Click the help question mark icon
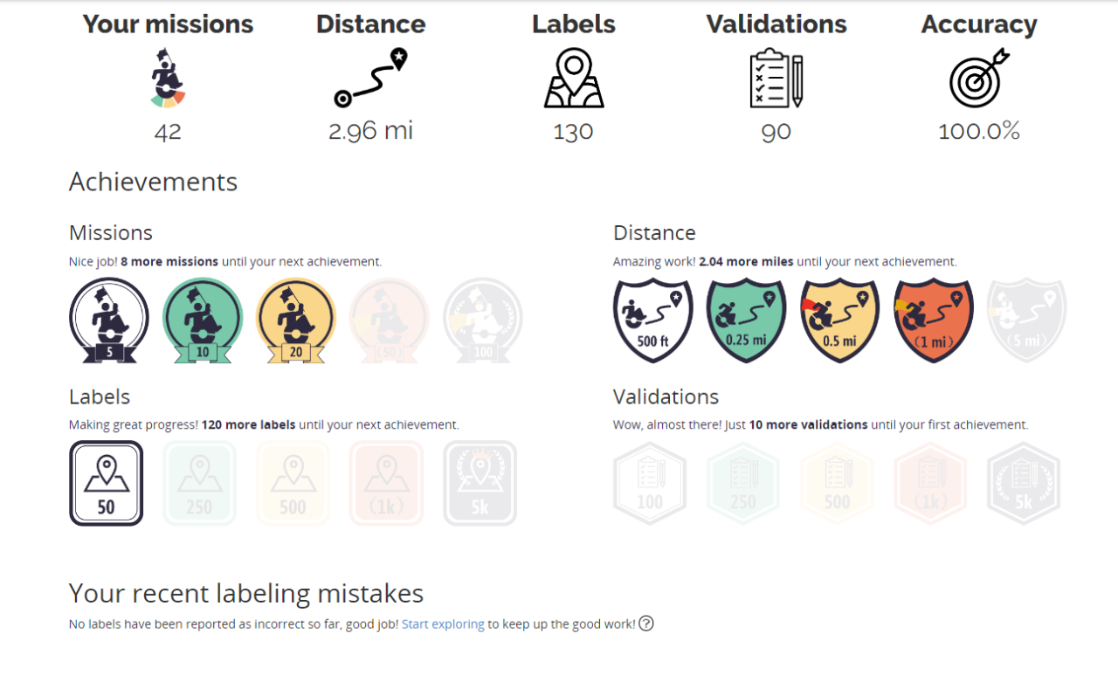The height and width of the screenshot is (675, 1118). click(646, 623)
